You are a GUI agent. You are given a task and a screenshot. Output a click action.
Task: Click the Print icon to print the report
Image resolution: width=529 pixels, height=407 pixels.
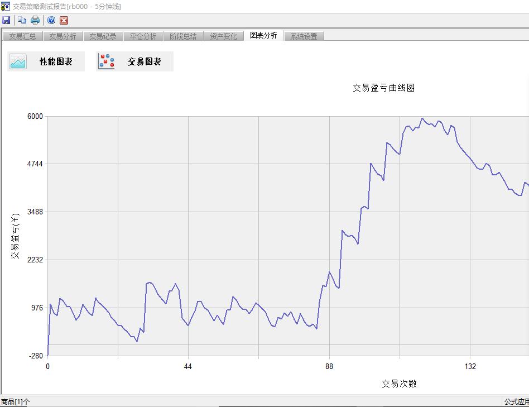pos(35,20)
